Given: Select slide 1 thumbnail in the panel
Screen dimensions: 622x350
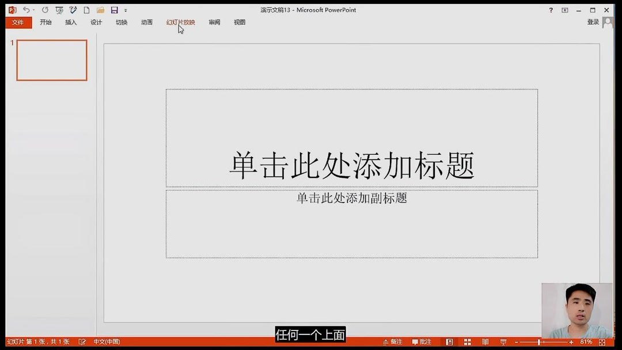Looking at the screenshot, I should (51, 60).
